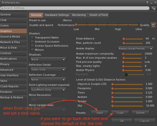Click the Max. particle count slider
The image size is (157, 126).
(133, 43)
